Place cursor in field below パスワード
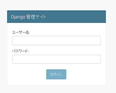116x93 pixels. [x=56, y=59]
